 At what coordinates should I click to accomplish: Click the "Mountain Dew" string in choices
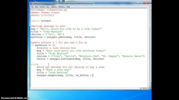[89, 56]
